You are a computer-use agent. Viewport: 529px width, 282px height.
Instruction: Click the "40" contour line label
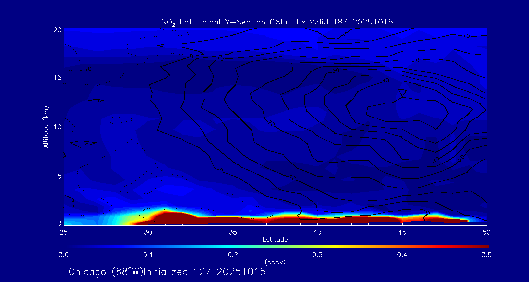point(386,81)
